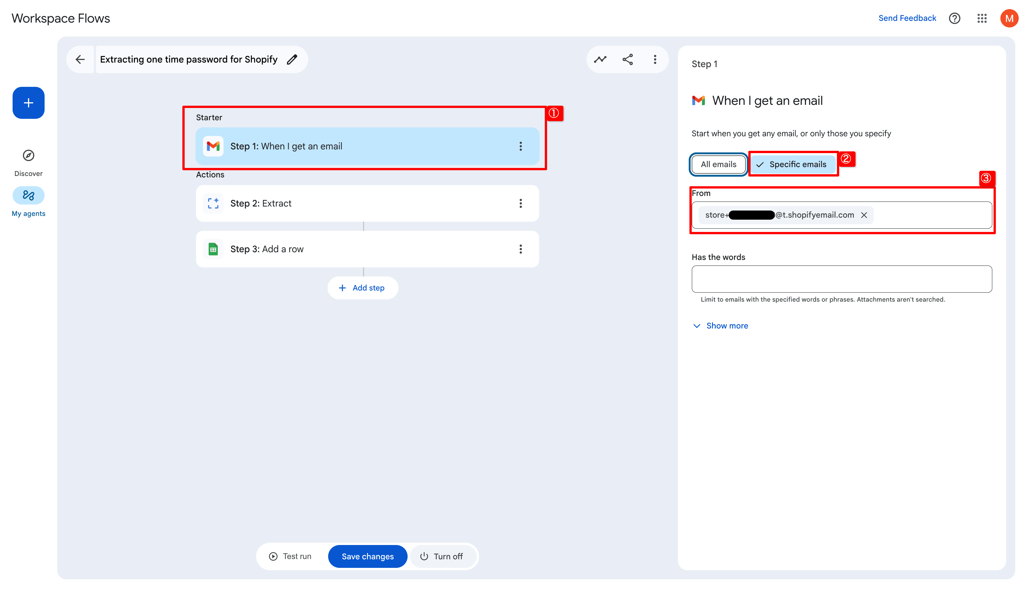Open help question mark icon
Screen dimensions: 1029x593
click(954, 18)
